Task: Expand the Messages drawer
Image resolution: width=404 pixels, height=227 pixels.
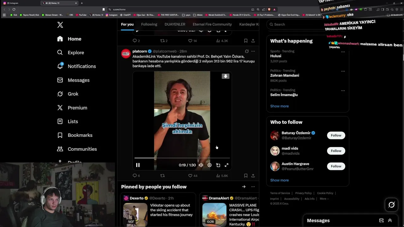Action: coord(390,221)
